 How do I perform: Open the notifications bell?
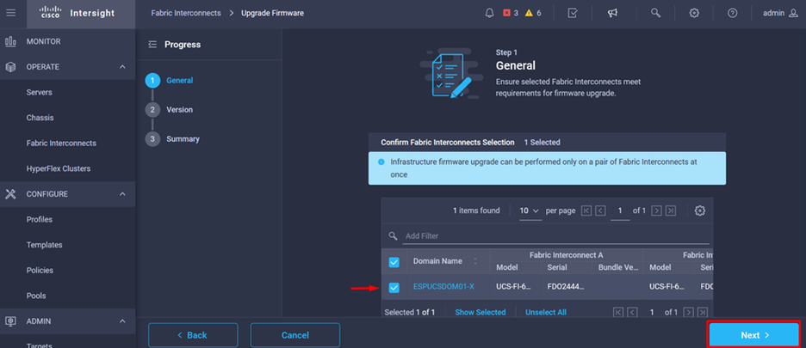point(489,13)
